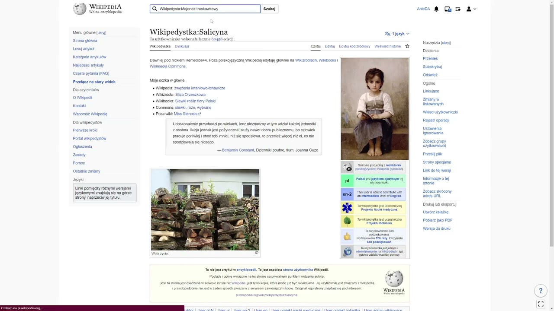Open the notifications bell icon
Image resolution: width=554 pixels, height=311 pixels.
point(436,9)
